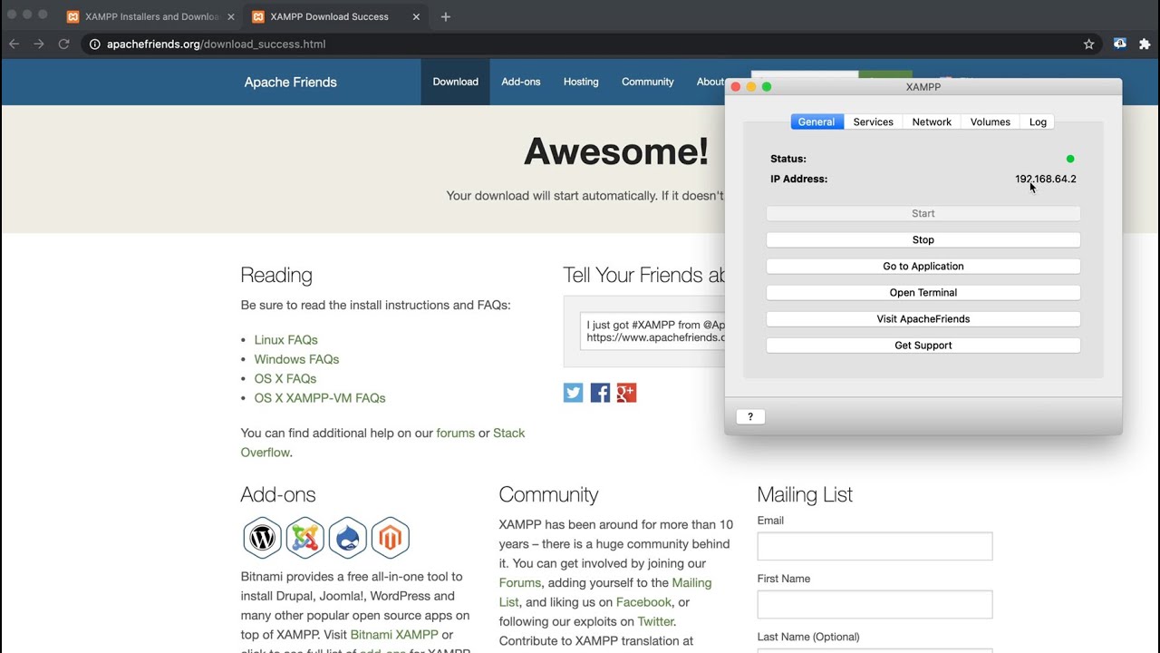This screenshot has height=653, width=1160.
Task: Click the Awesome! heading
Action: (x=616, y=151)
